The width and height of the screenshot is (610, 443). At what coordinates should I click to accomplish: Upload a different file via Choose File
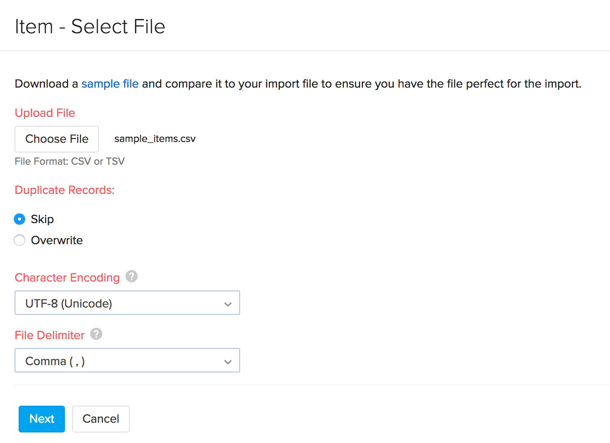click(x=56, y=139)
